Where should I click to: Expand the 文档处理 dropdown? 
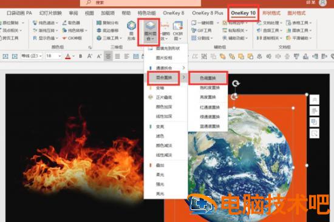point(281,23)
